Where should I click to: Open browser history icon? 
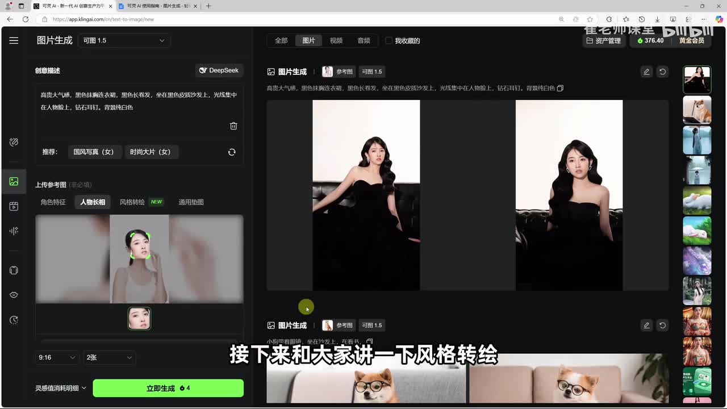[x=642, y=19]
